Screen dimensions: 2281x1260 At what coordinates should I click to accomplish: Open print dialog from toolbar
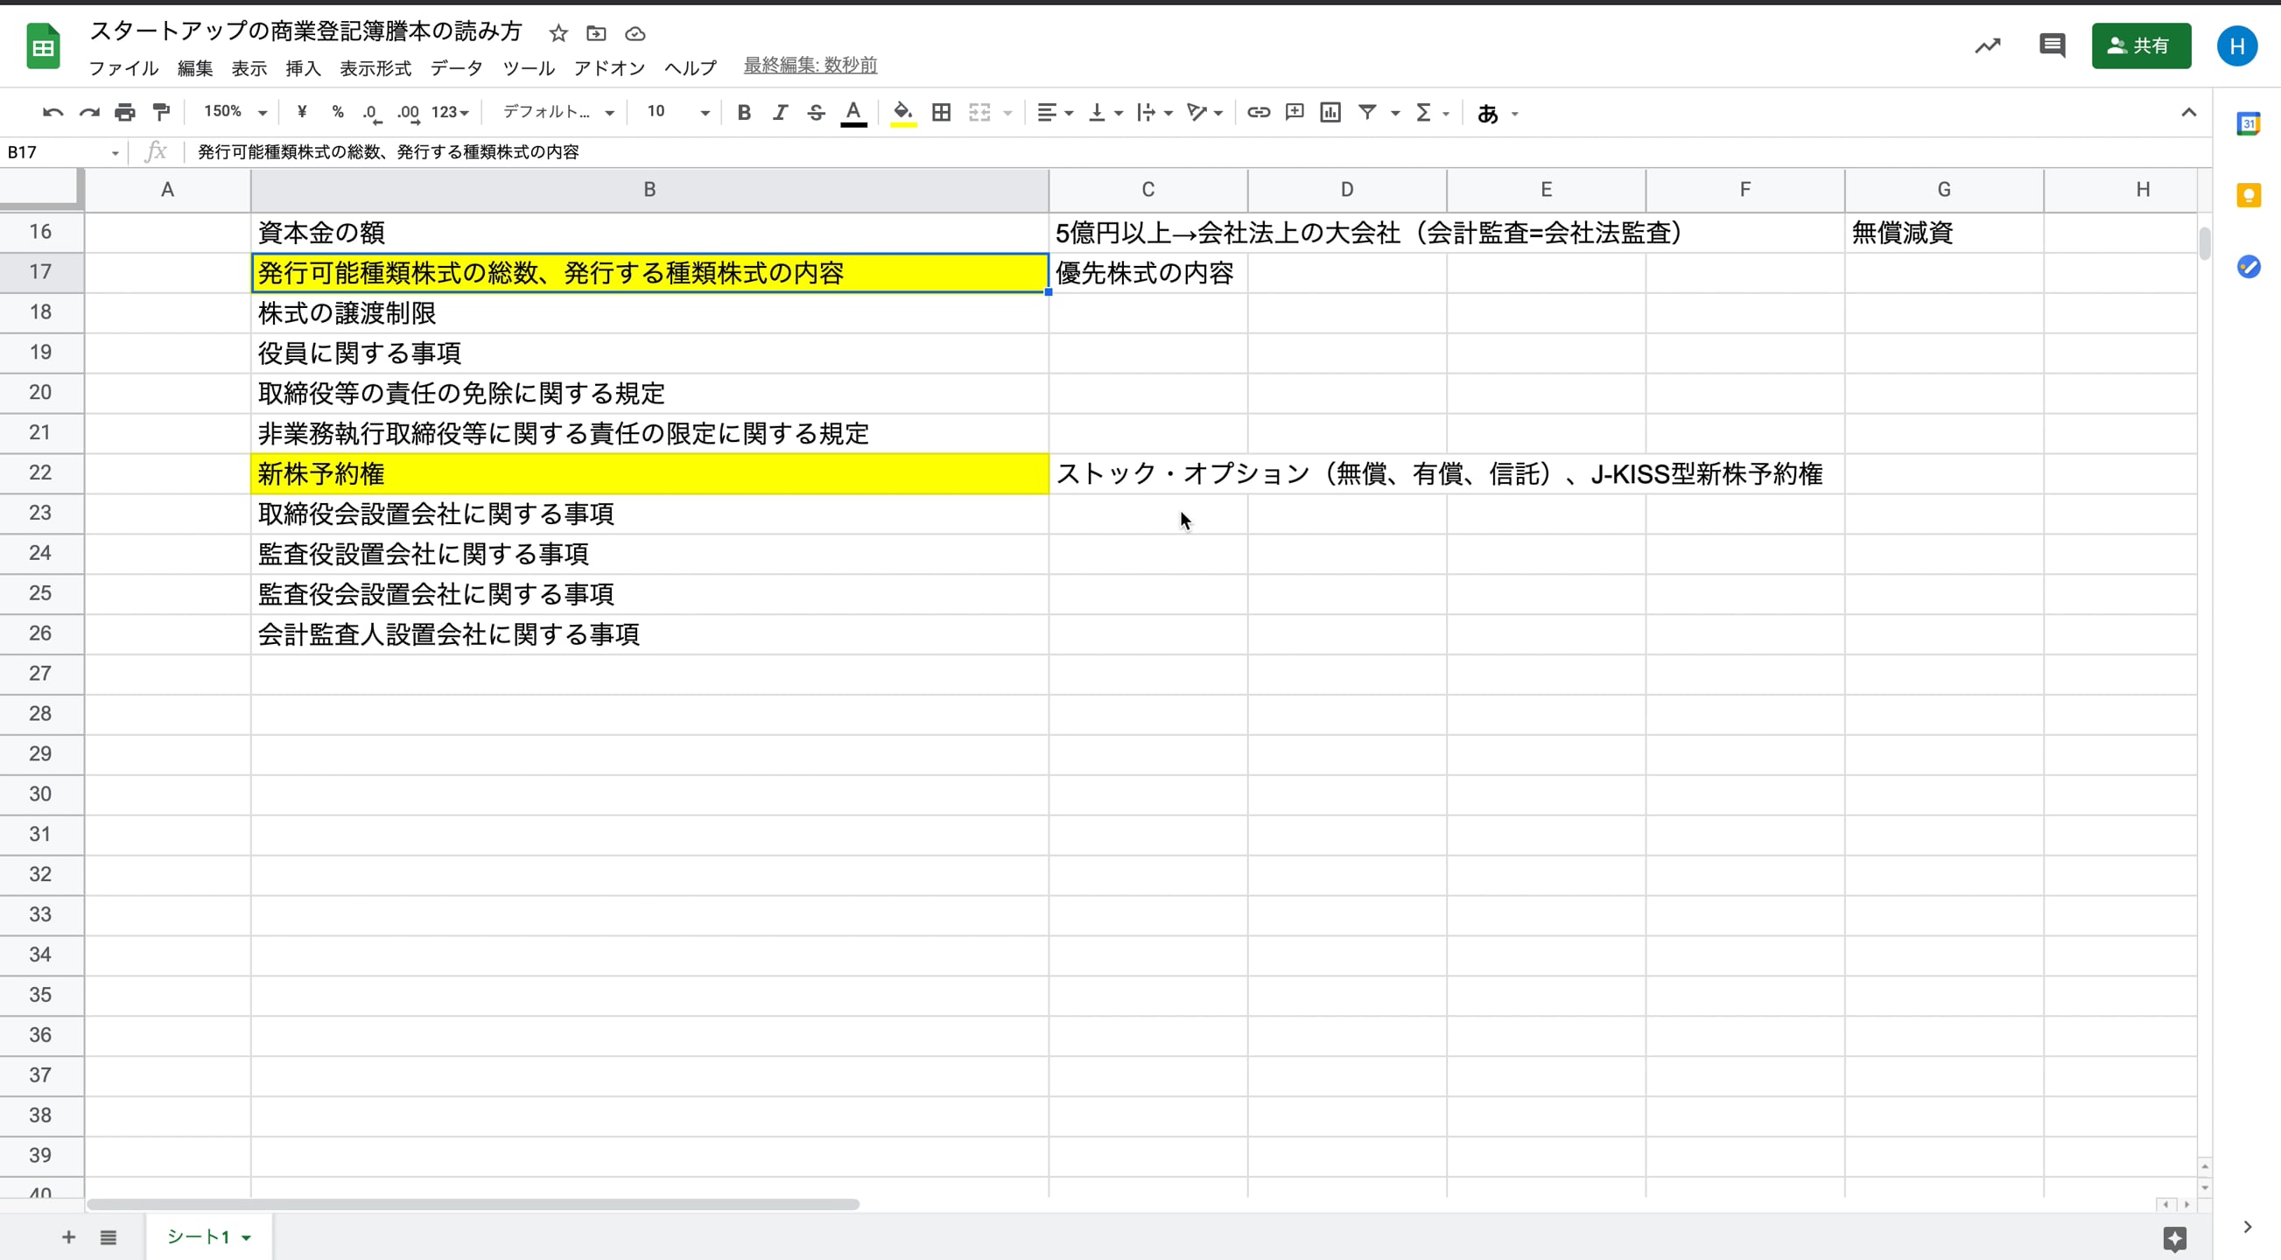pos(124,112)
